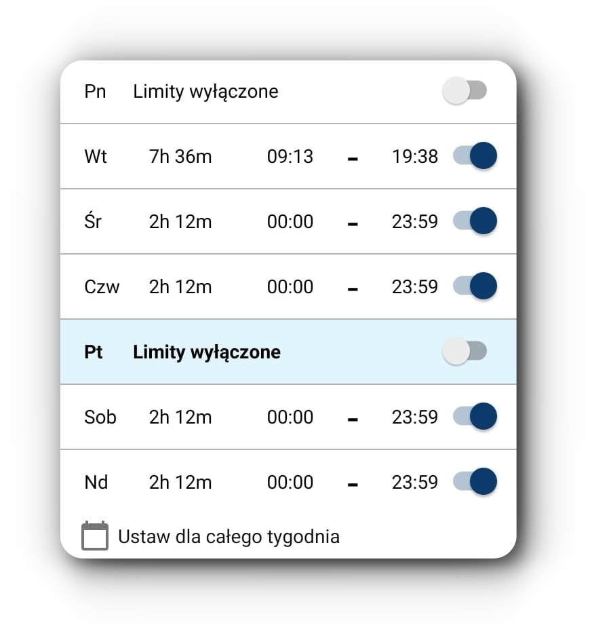Set Thursday start time 00:00
Image resolution: width=592 pixels, height=634 pixels.
click(x=290, y=286)
